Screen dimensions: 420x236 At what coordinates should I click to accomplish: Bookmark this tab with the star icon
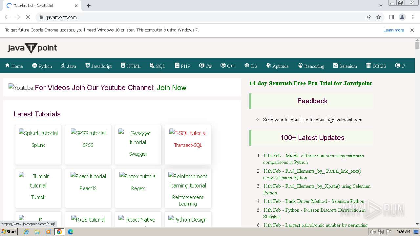379,17
